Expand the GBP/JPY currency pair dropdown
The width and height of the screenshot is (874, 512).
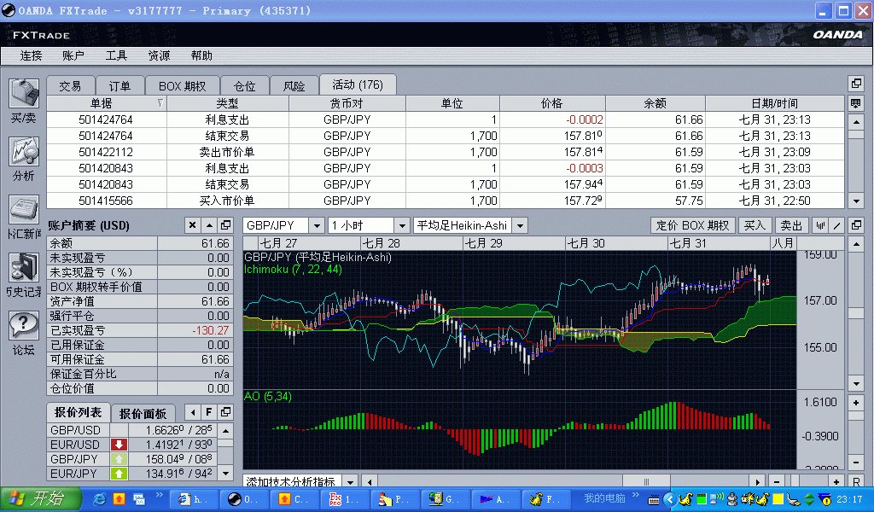[316, 225]
